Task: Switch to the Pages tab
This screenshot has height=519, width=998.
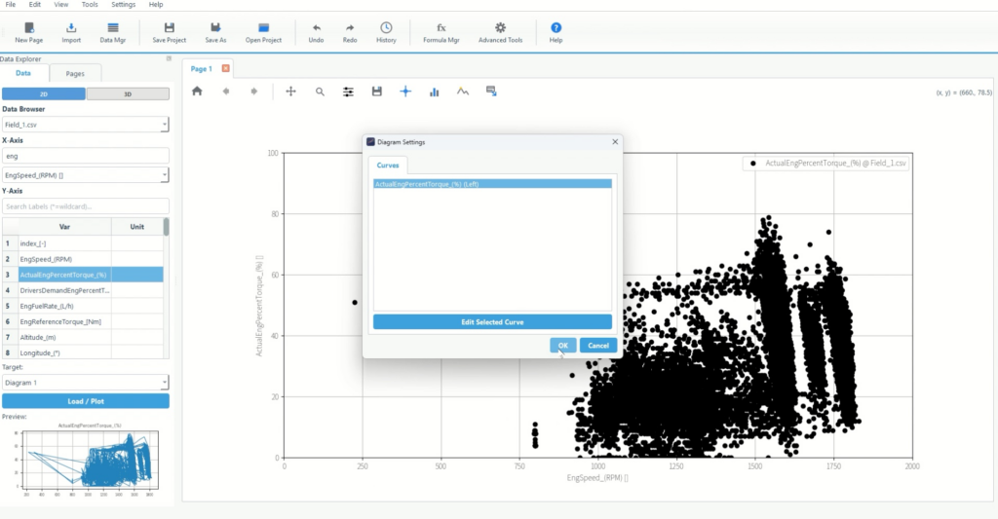Action: [75, 73]
